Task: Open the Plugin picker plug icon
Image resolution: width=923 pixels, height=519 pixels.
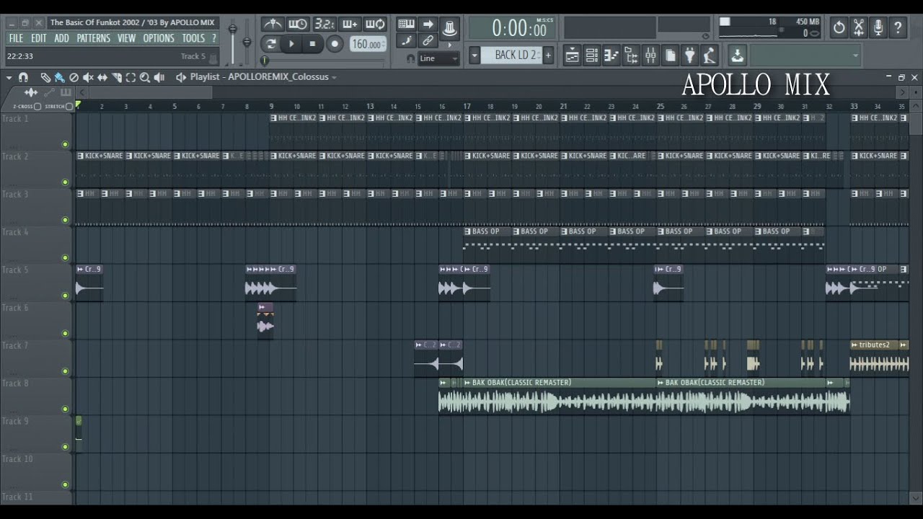Action: click(689, 55)
